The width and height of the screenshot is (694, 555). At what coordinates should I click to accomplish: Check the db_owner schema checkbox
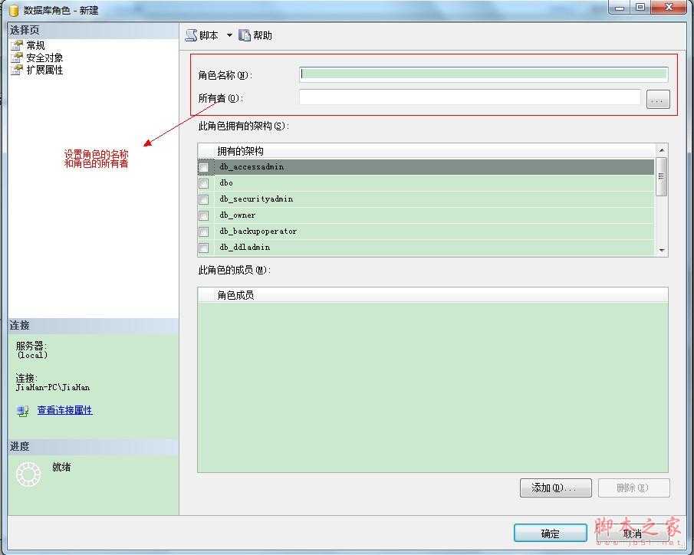pos(203,215)
